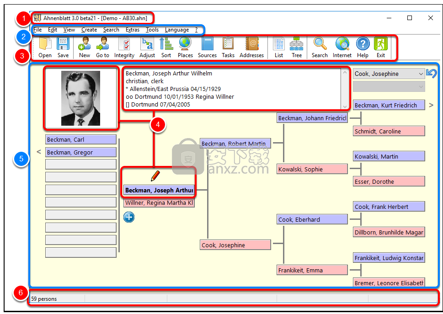Click the blue undo arrow icon
443x314 pixels.
tap(432, 74)
